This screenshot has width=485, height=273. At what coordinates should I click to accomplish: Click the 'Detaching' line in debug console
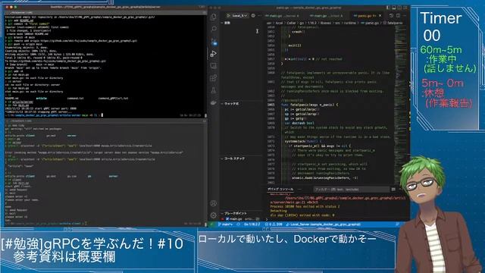coord(278,211)
